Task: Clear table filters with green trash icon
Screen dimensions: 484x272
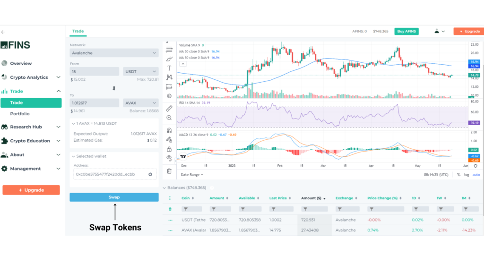Action: (170, 209)
